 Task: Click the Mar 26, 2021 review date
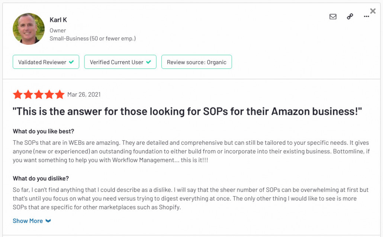(84, 95)
